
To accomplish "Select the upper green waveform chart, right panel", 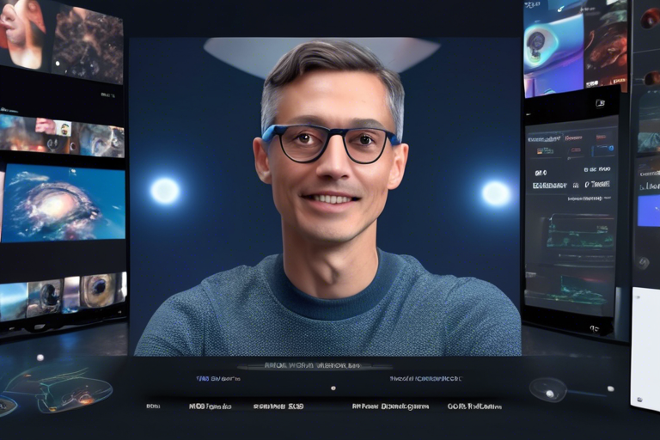I will click(579, 231).
